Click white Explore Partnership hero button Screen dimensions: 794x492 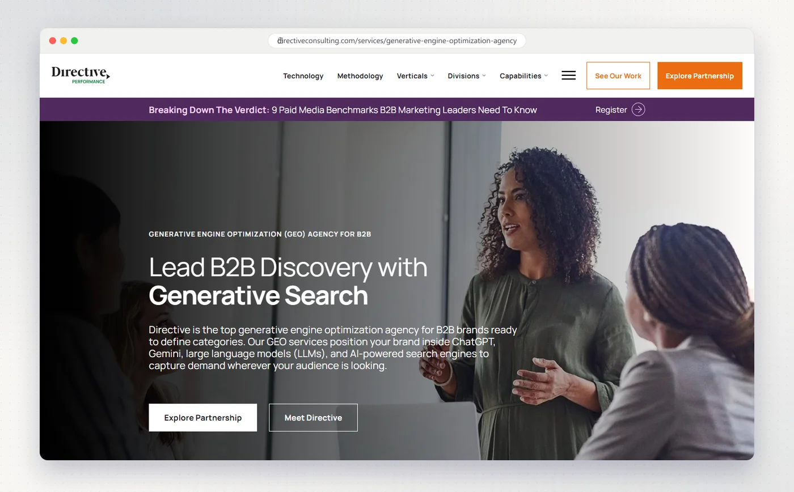pyautogui.click(x=202, y=418)
